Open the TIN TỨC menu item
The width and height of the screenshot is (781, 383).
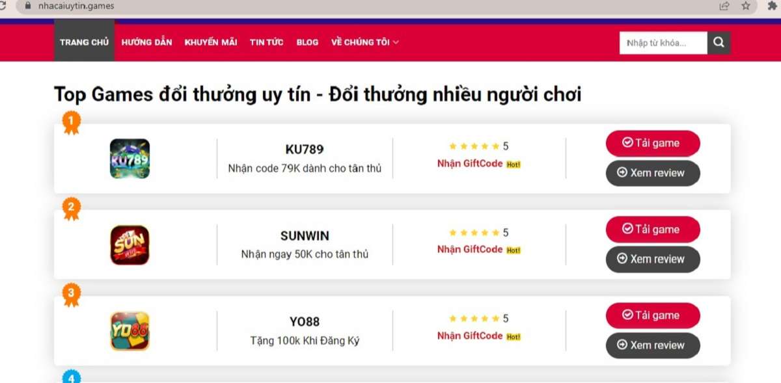[x=266, y=42]
